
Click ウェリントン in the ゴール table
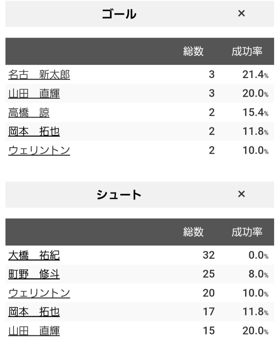click(39, 150)
